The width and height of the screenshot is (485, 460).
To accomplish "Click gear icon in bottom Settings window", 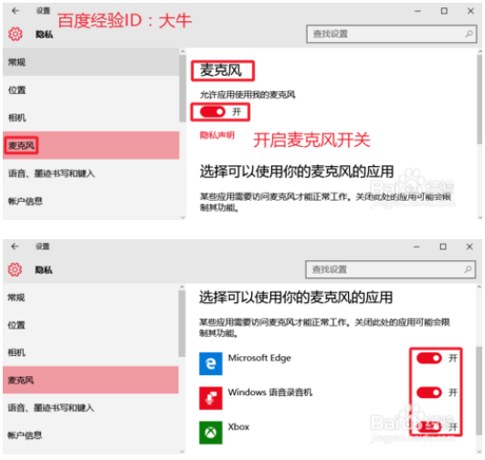I will pos(15,269).
